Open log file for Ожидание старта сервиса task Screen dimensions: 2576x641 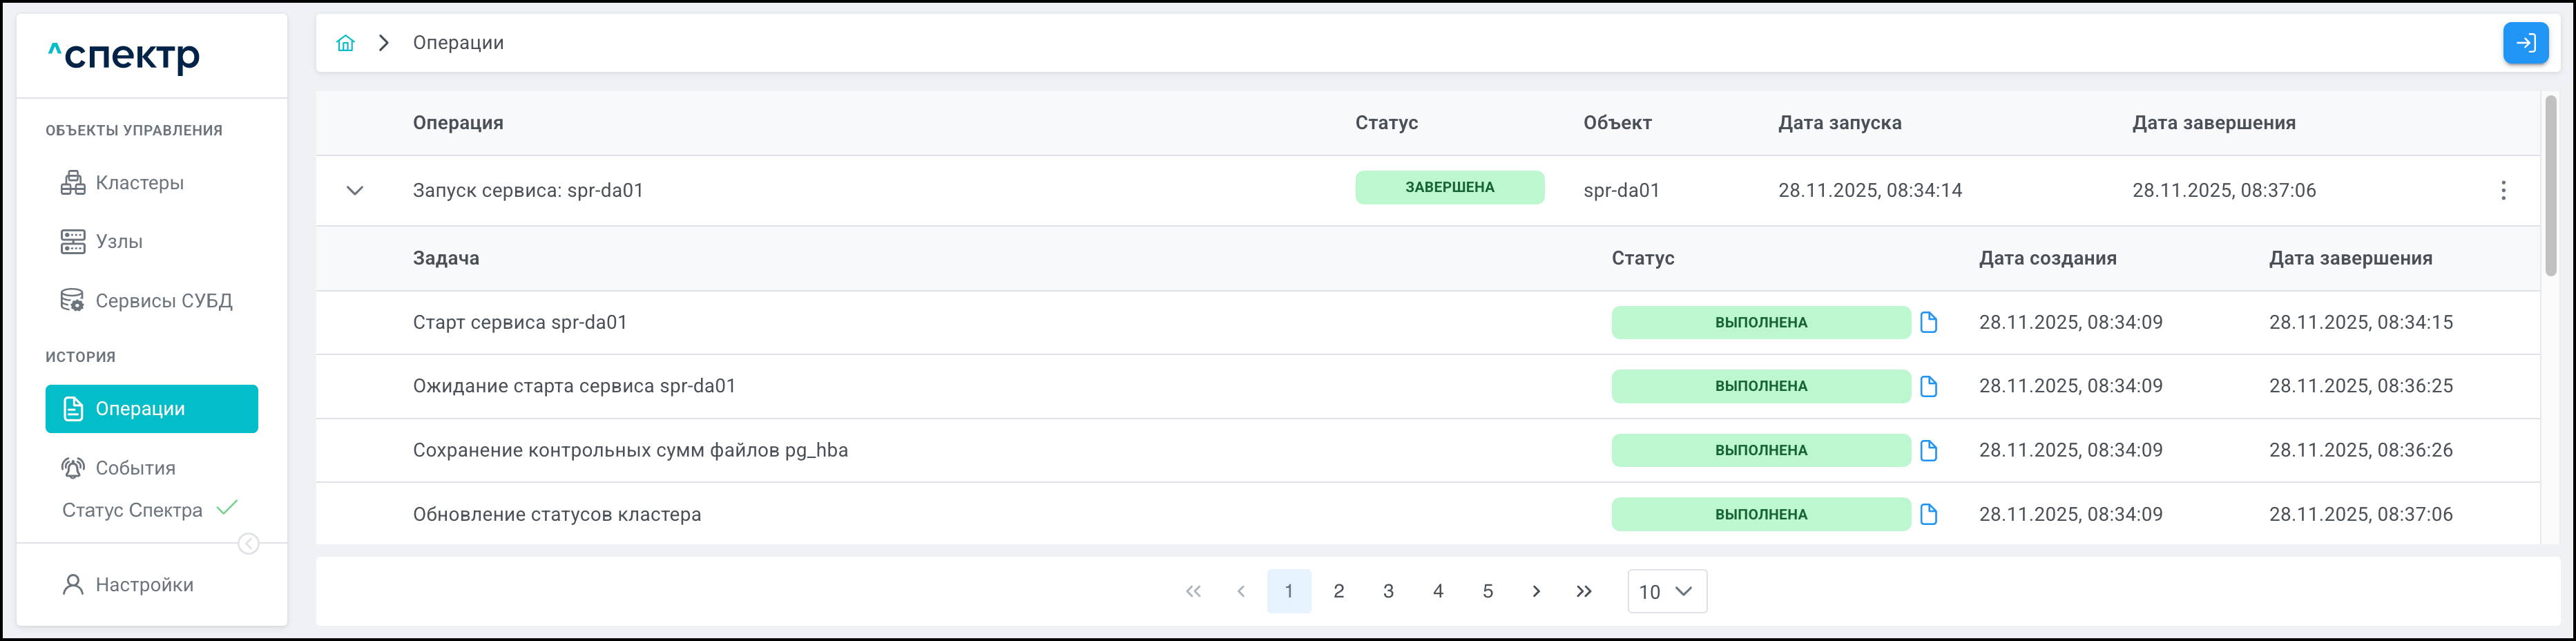1928,386
